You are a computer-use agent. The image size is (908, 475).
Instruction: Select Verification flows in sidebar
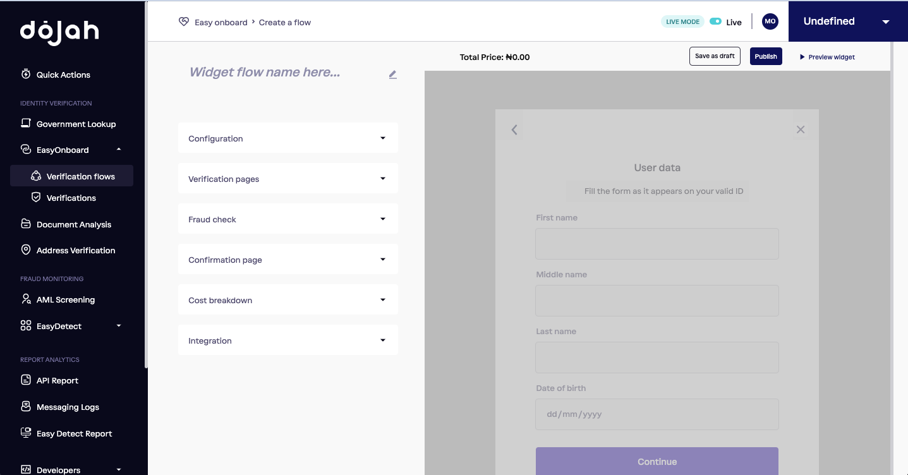(72, 176)
